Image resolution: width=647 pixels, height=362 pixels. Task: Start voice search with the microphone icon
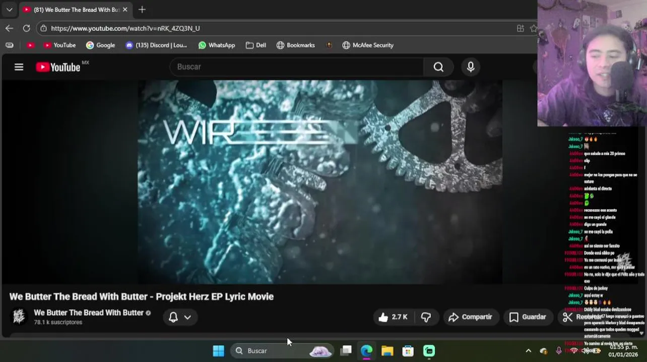click(x=471, y=67)
